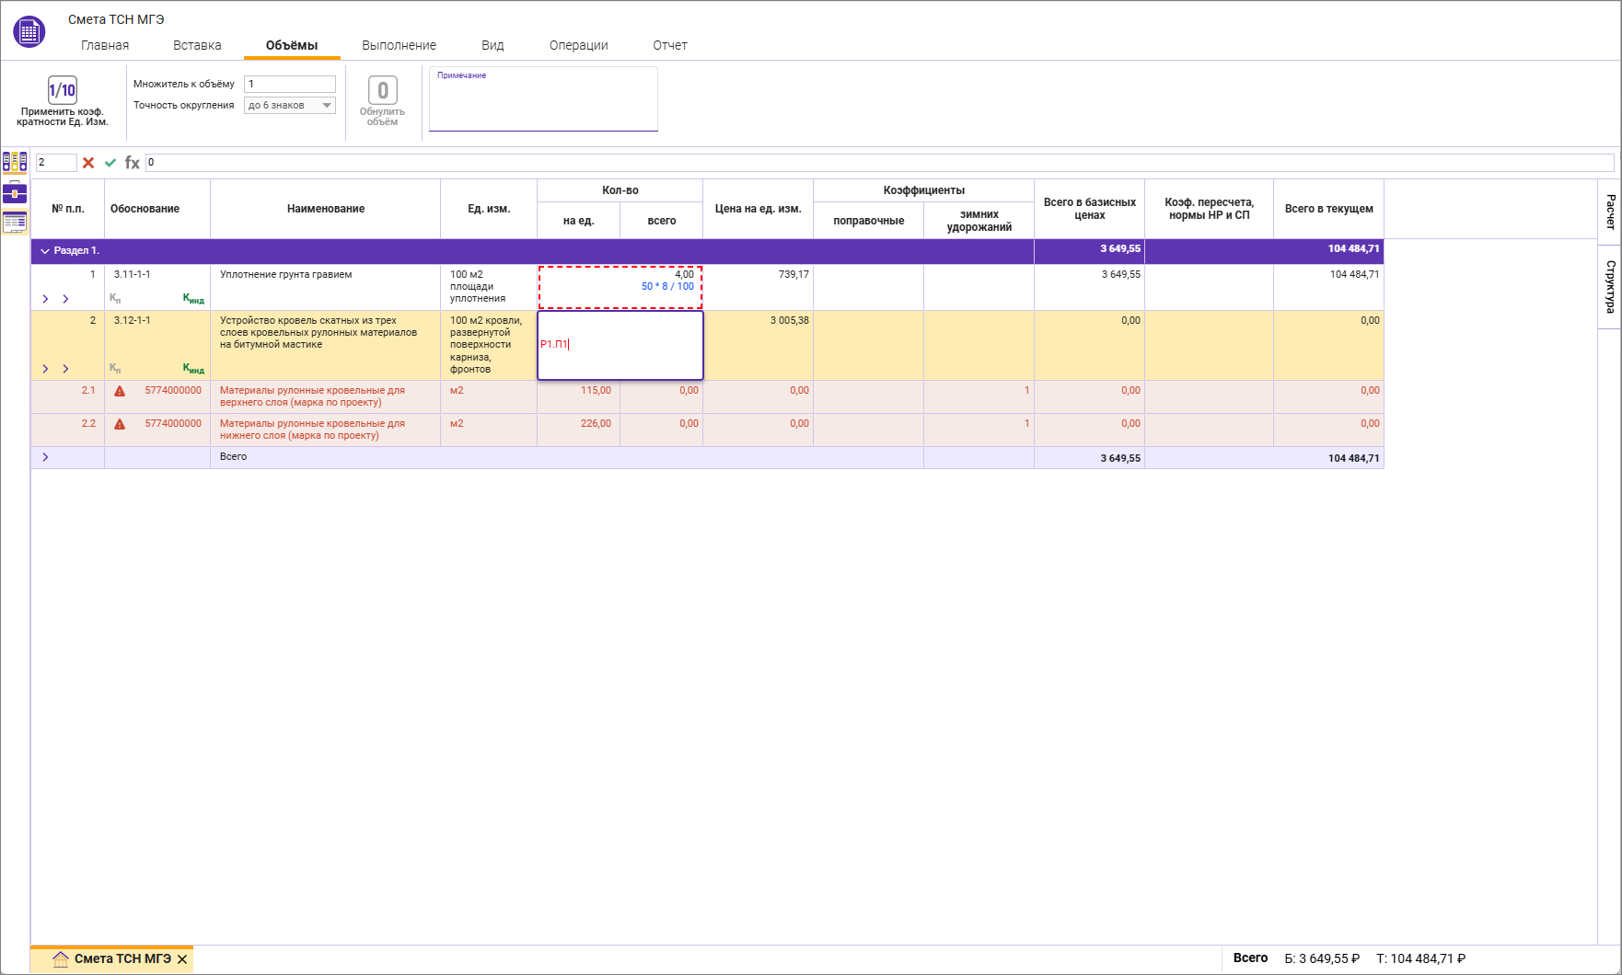Viewport: 1622px width, 975px height.
Task: Expand first chevron on row 1
Action: click(45, 299)
